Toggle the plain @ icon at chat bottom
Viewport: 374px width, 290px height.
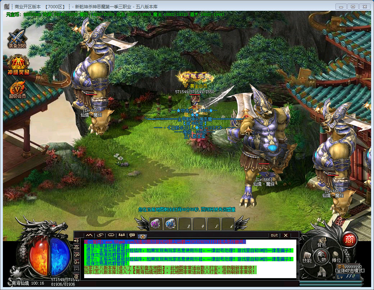point(76,277)
